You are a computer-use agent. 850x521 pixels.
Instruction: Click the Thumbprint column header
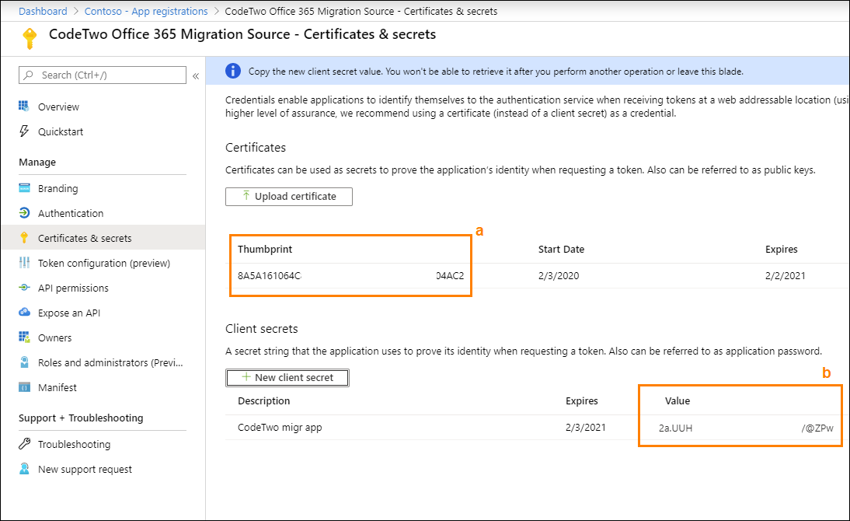click(x=264, y=249)
